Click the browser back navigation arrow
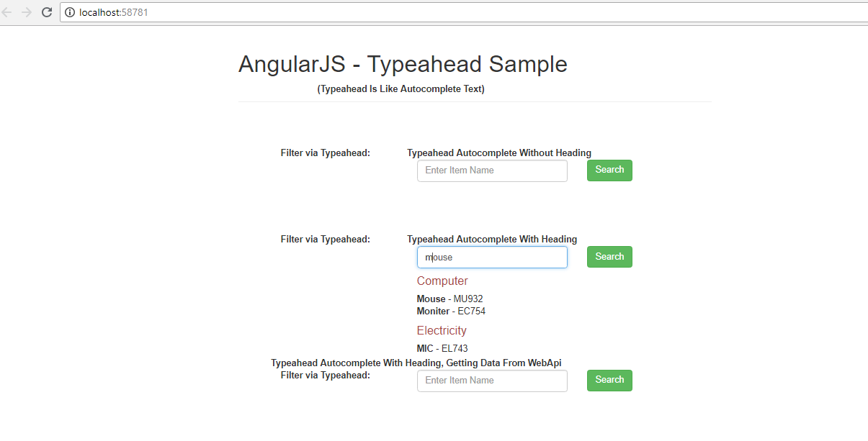 coord(9,12)
